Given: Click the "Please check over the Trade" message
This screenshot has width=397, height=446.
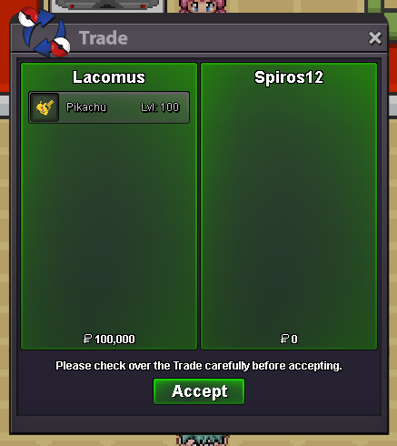Looking at the screenshot, I should (199, 366).
